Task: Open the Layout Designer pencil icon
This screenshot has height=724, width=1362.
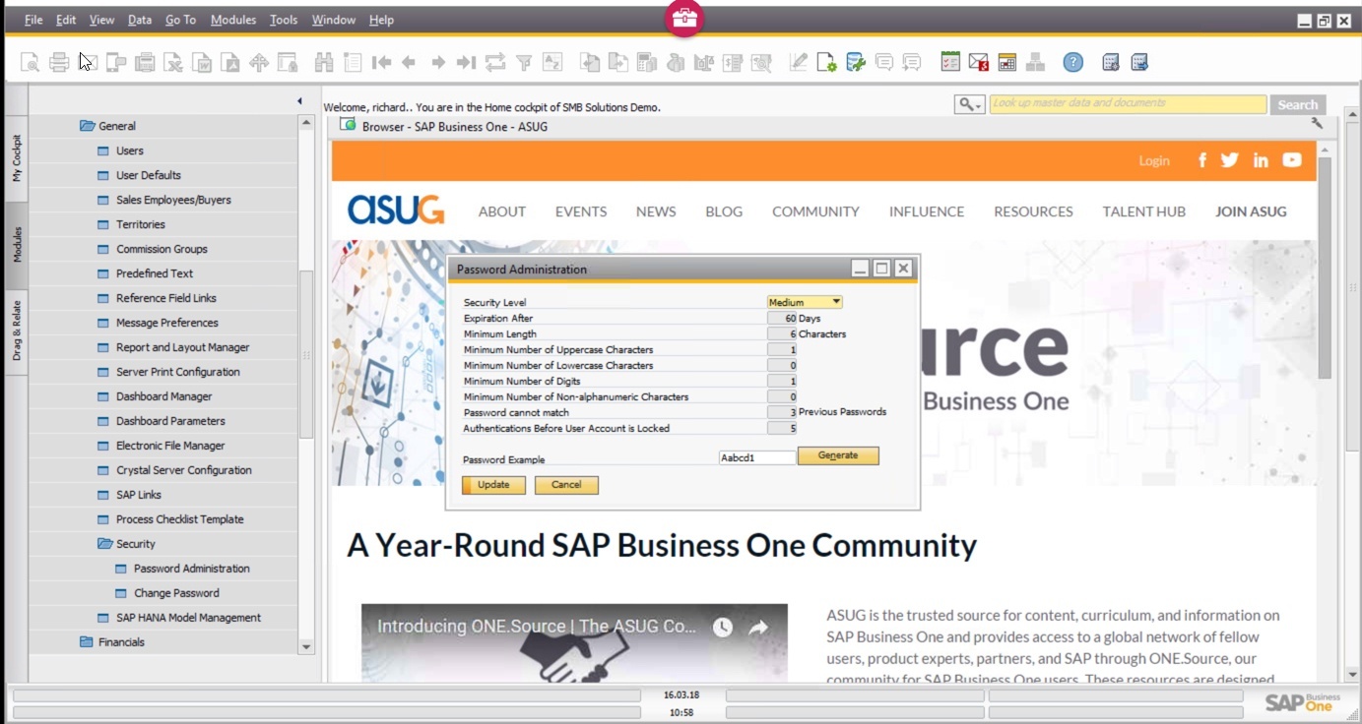Action: tap(799, 63)
